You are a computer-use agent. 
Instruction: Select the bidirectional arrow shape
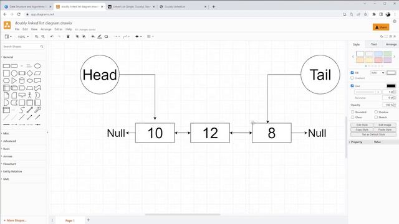point(30,110)
